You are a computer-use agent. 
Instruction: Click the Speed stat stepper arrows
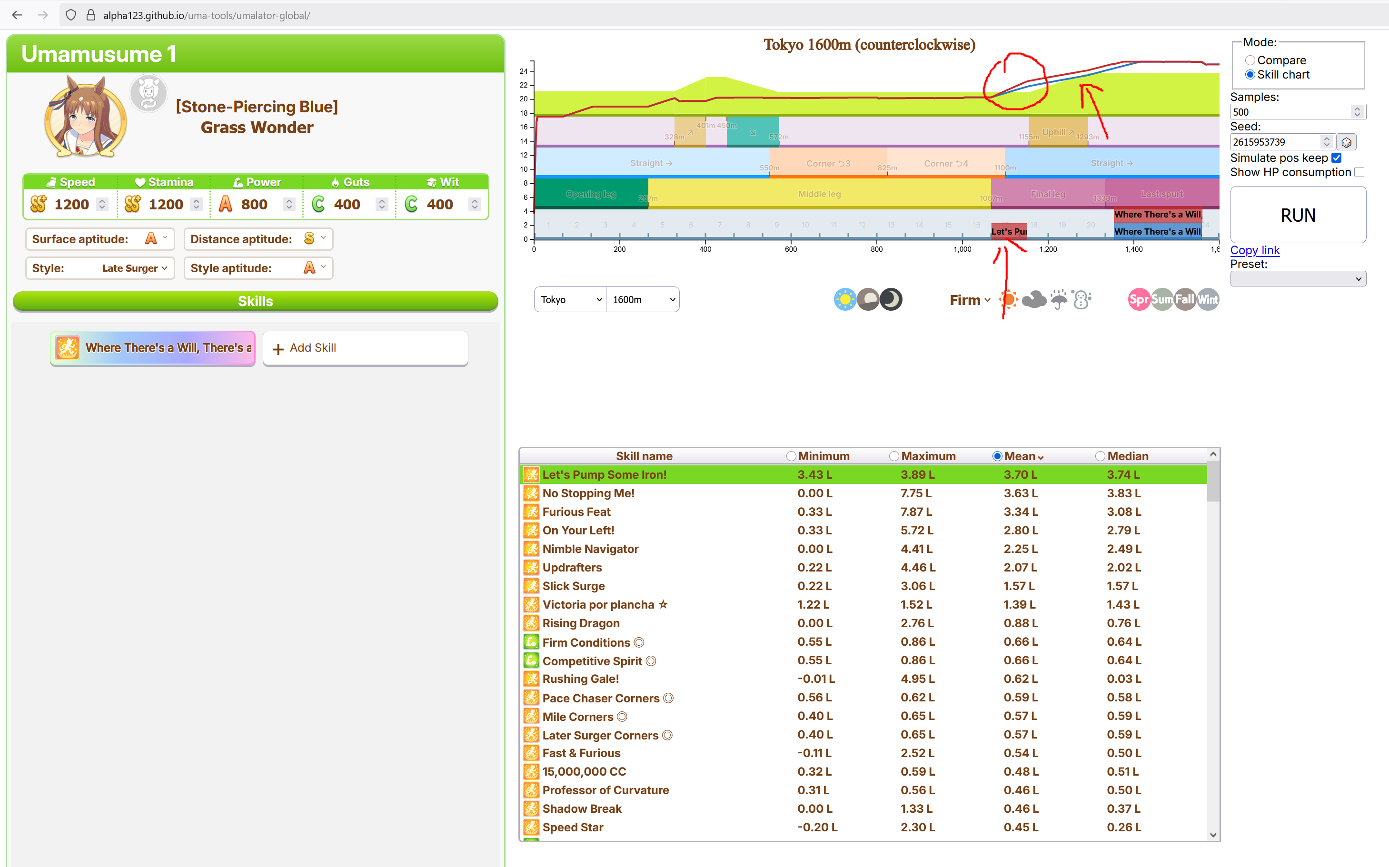[102, 204]
